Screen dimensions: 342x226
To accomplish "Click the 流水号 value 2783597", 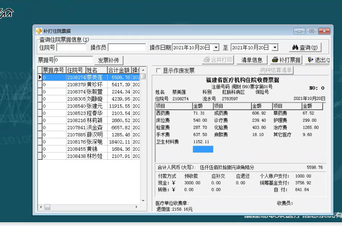I will pyautogui.click(x=230, y=99).
